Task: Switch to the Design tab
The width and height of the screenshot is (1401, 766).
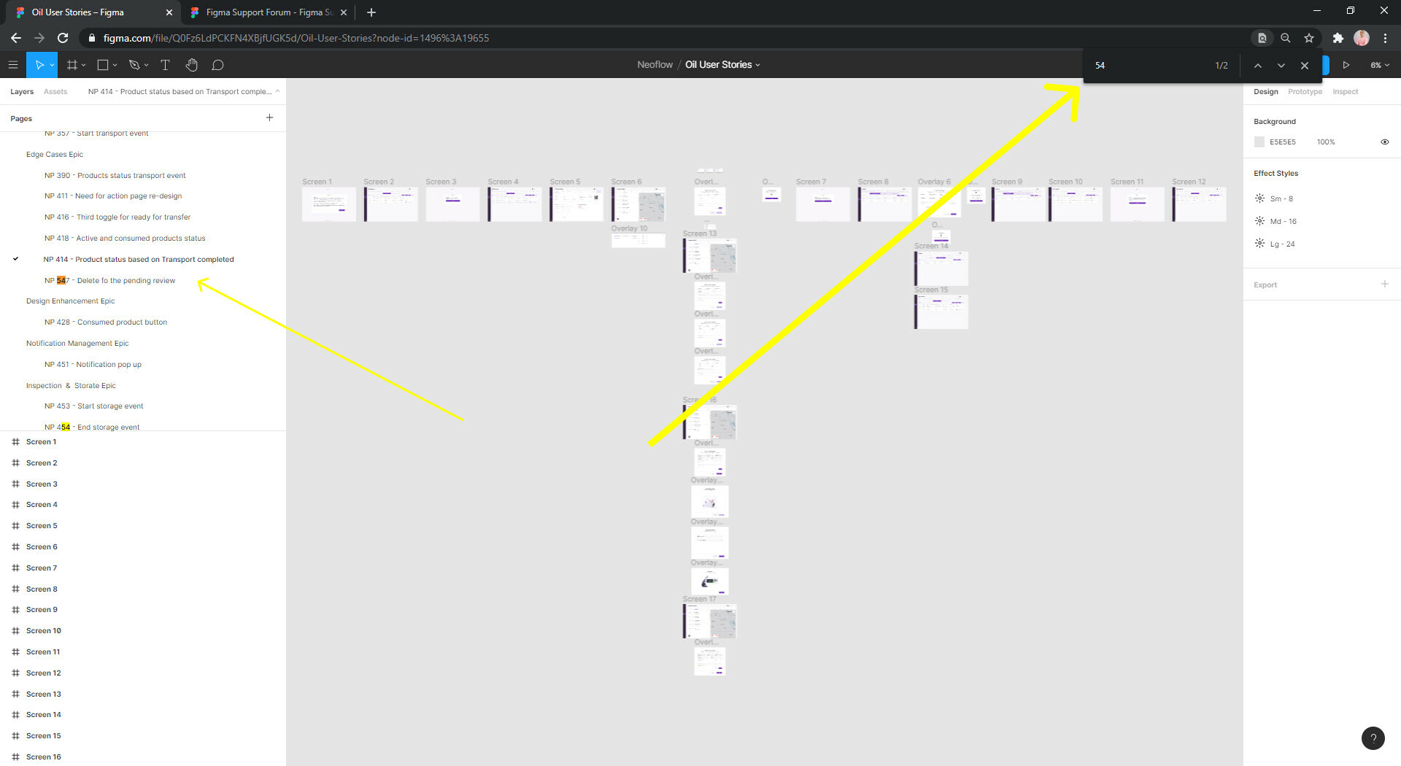Action: [x=1265, y=92]
